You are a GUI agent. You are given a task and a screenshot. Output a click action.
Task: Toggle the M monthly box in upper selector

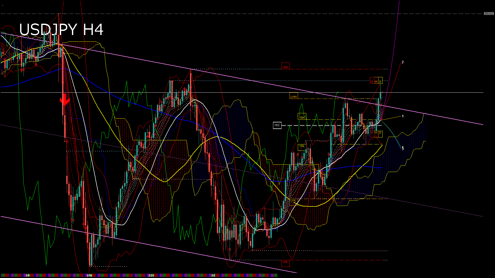pos(372,81)
